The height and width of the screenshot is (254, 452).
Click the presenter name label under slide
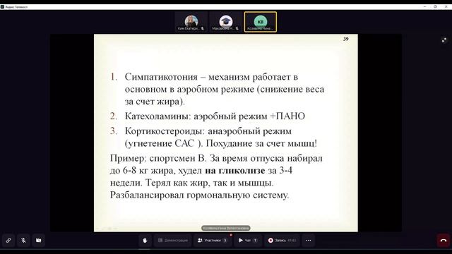tap(226, 228)
